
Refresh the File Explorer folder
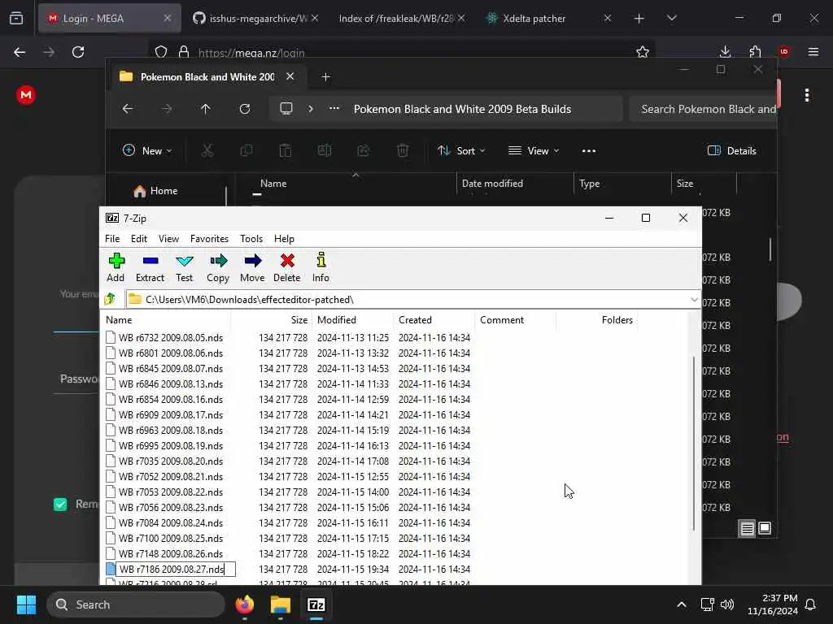pos(244,109)
